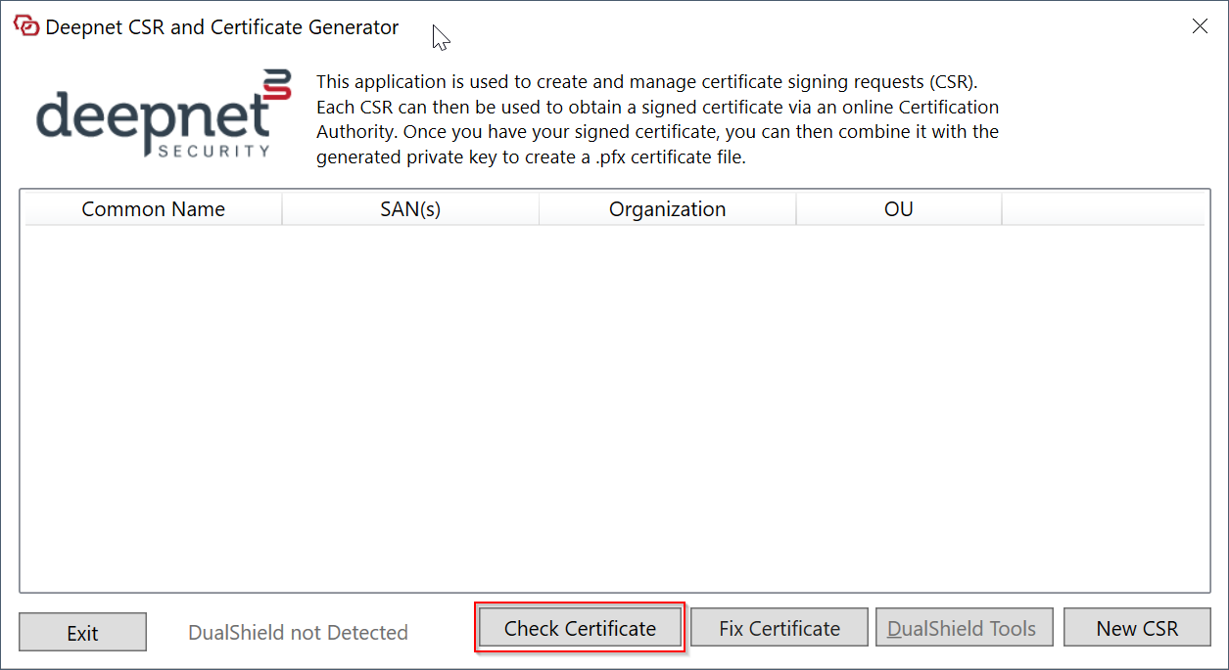The height and width of the screenshot is (670, 1229).
Task: Click divider between SAN(s) and Organization headers
Action: pyautogui.click(x=539, y=209)
